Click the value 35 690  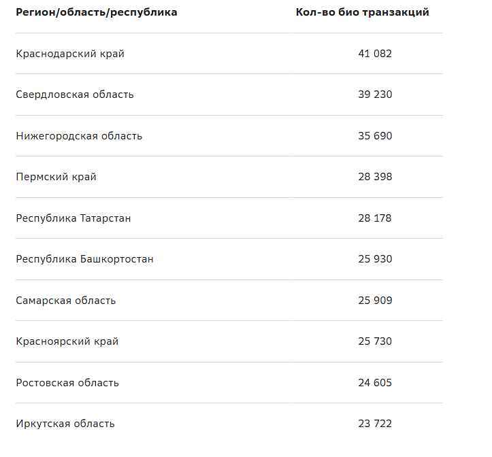pos(375,136)
